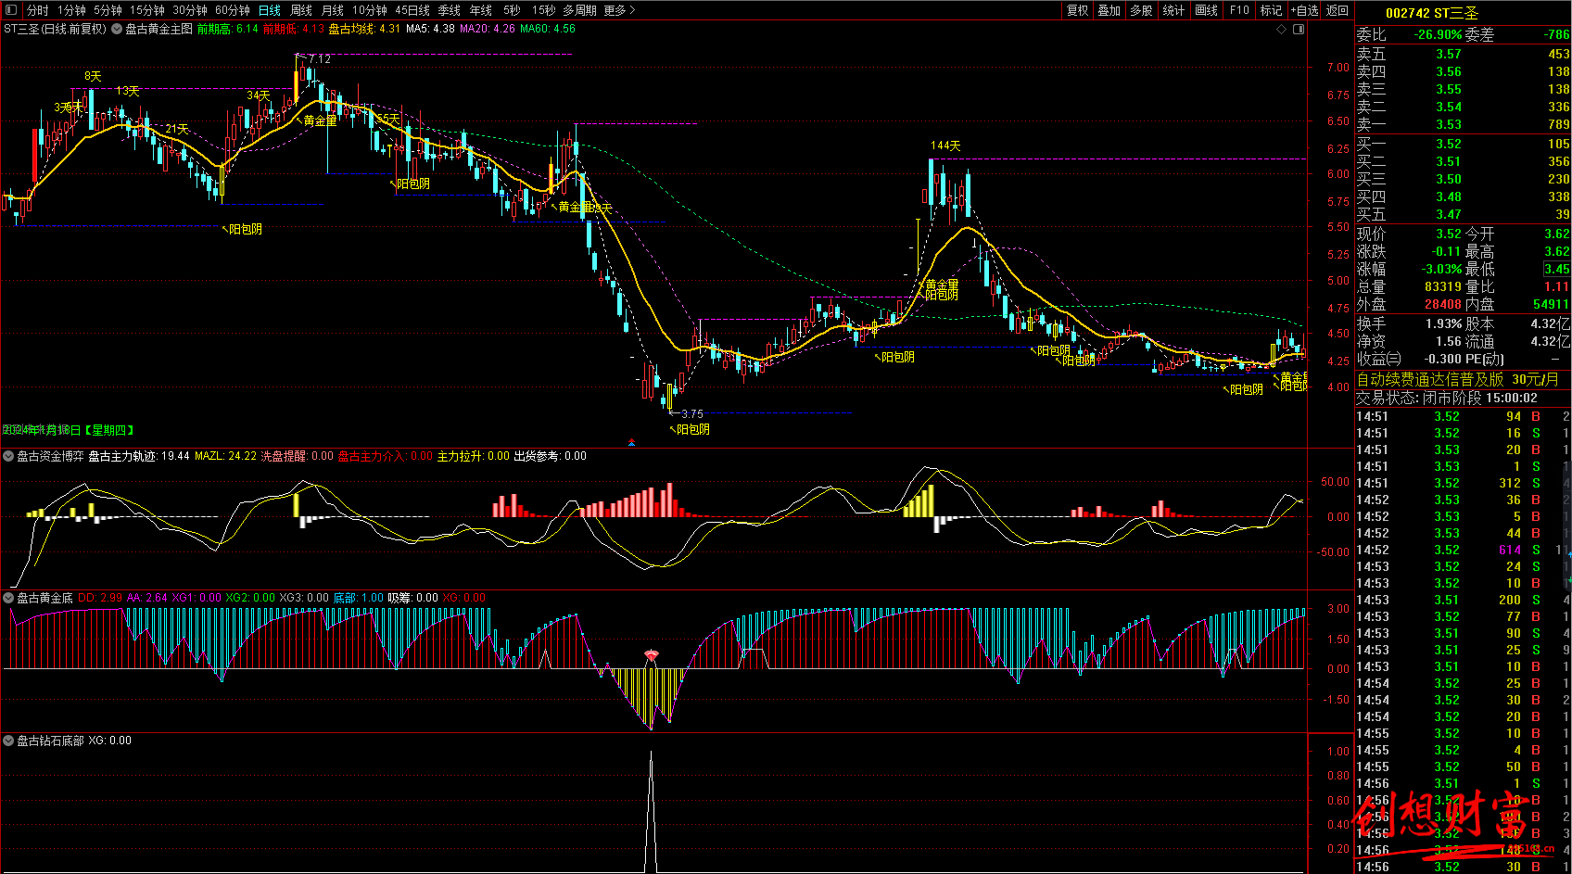1572x874 pixels.
Task: Click the 前期低: 4.13 indicator value
Action: pyautogui.click(x=293, y=29)
